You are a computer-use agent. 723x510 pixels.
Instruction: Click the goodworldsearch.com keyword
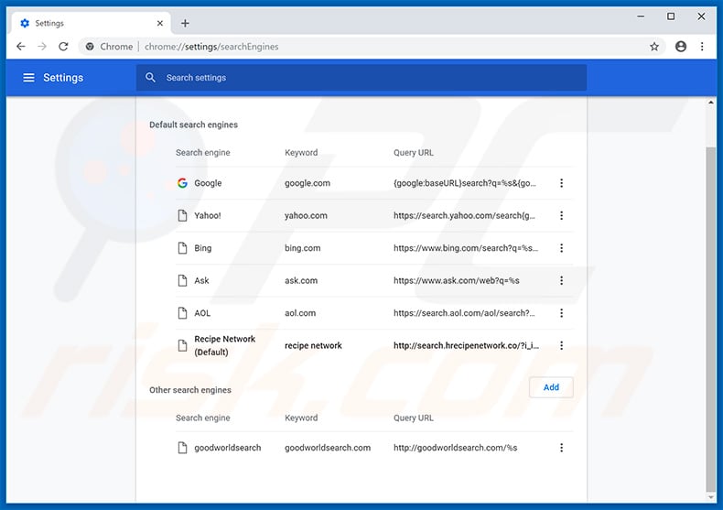(328, 448)
